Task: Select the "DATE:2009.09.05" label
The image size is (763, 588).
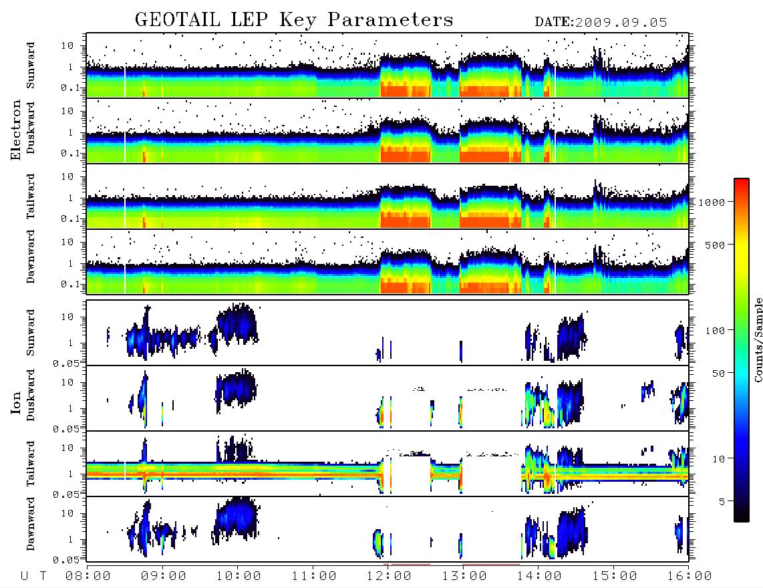Action: coord(601,23)
